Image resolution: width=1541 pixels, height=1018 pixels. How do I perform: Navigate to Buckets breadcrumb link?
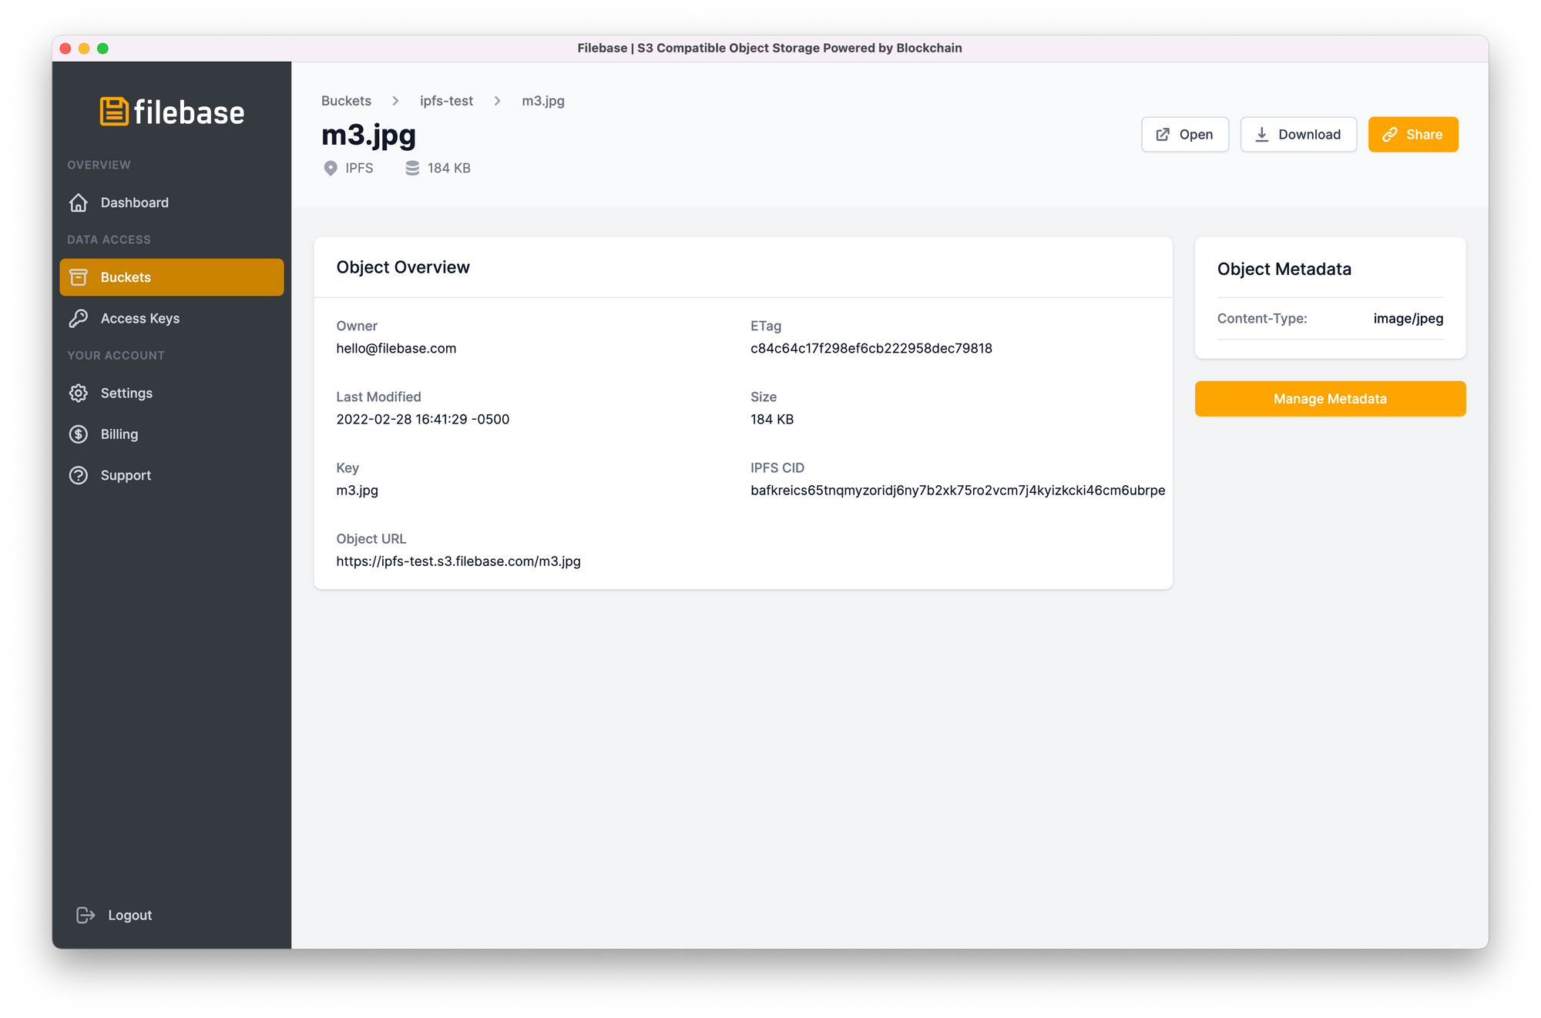(345, 100)
